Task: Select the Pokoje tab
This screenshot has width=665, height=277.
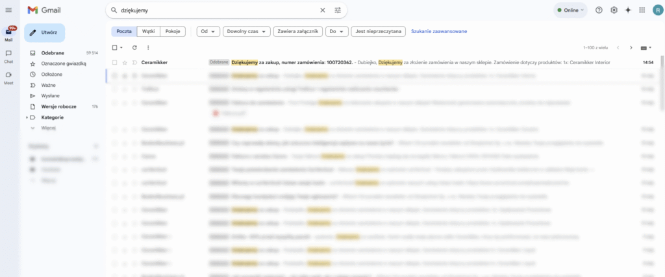Action: (173, 32)
